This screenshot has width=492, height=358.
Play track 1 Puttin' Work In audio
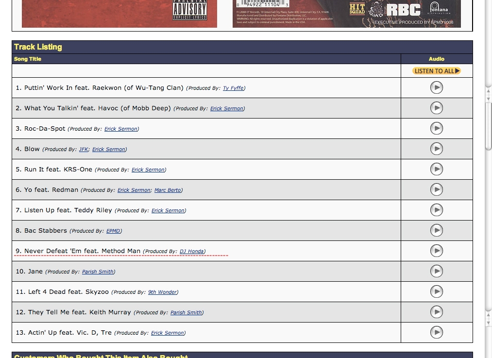[436, 87]
